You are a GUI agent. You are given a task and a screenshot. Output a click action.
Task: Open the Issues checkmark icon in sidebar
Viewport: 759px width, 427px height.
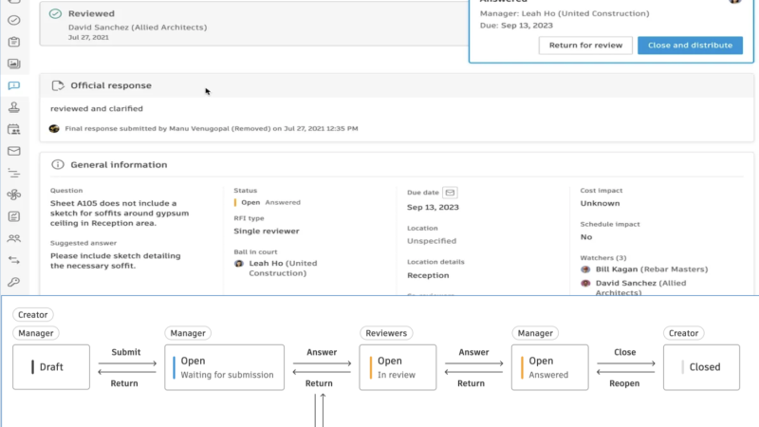point(13,20)
